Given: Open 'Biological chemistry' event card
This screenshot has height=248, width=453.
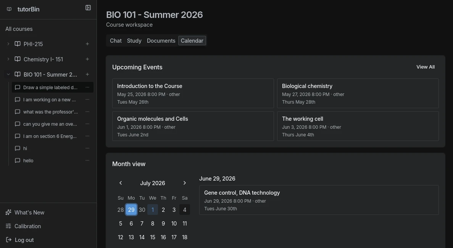Looking at the screenshot, I should pos(358,93).
